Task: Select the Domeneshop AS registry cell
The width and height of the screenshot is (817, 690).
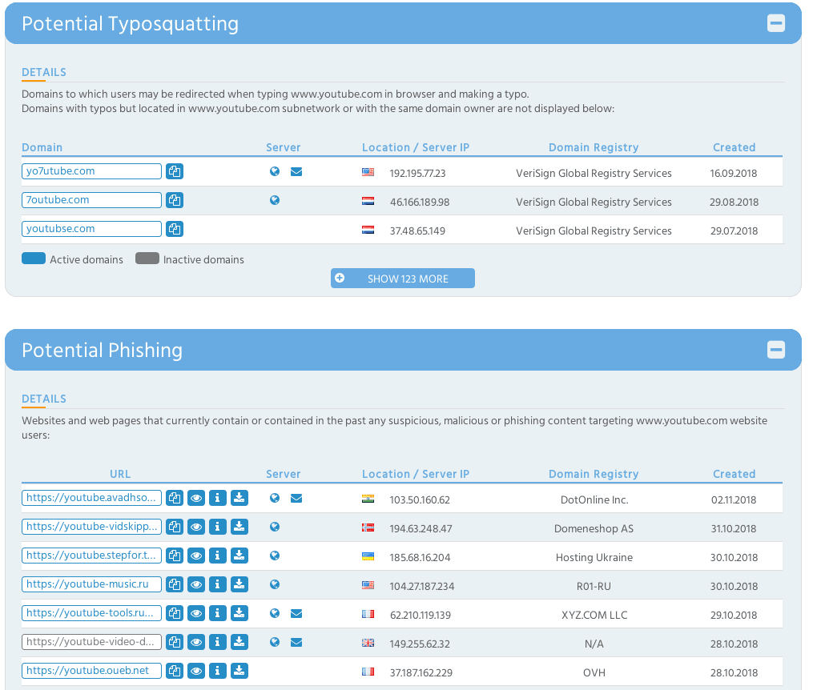Action: 594,528
